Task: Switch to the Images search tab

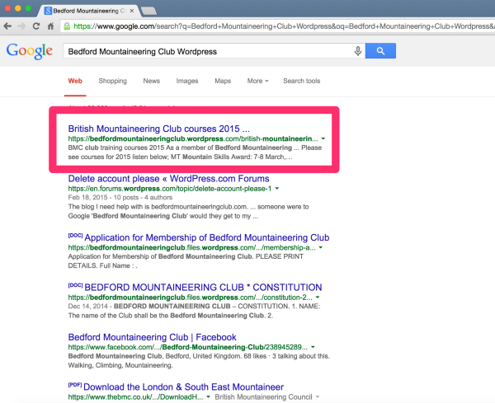Action: click(187, 81)
